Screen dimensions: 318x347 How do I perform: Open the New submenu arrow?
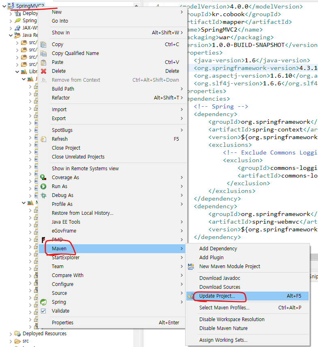[182, 12]
